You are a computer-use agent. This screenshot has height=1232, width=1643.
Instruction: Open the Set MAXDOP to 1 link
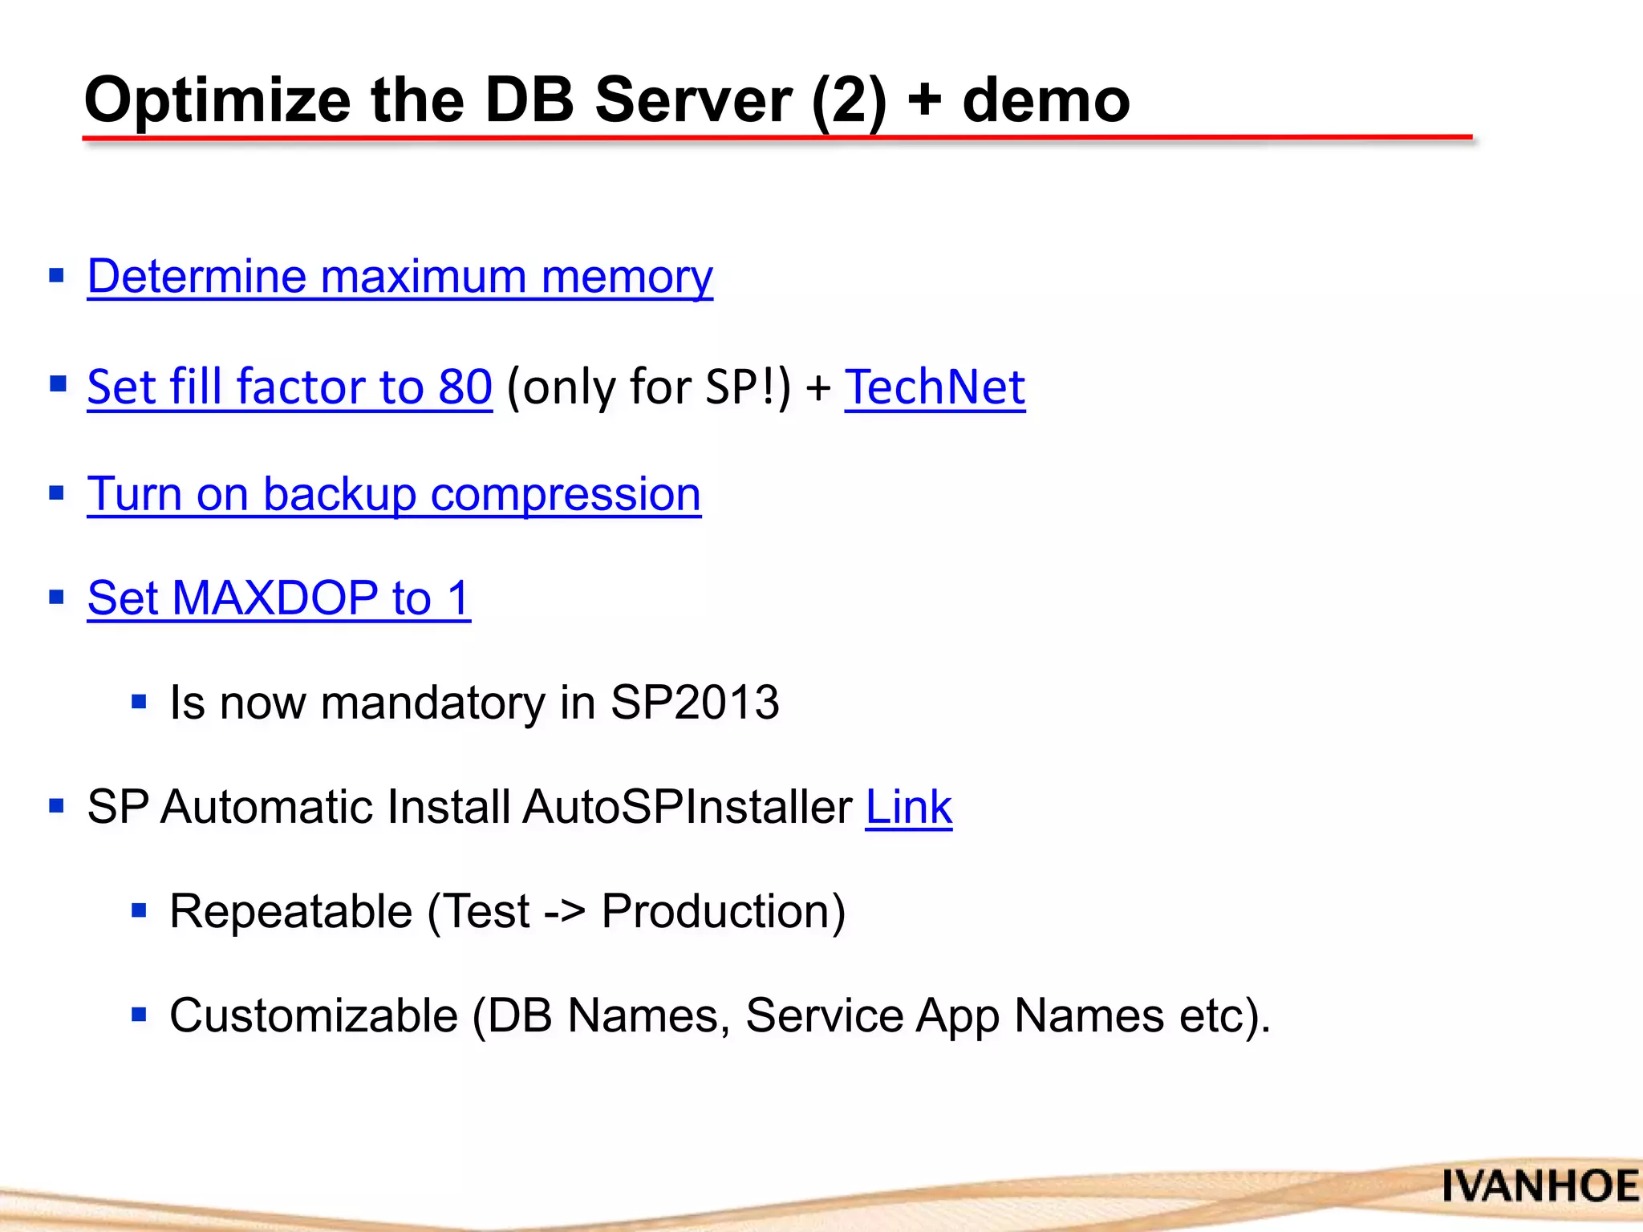278,598
